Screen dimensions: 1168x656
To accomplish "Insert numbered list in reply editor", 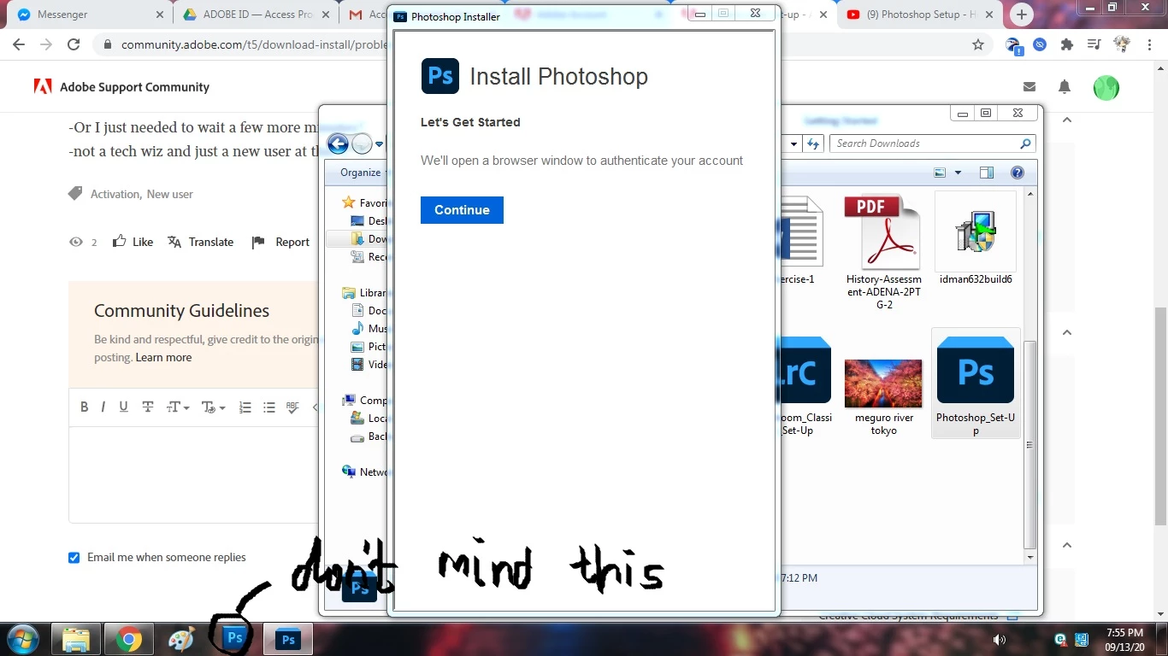I will [245, 407].
